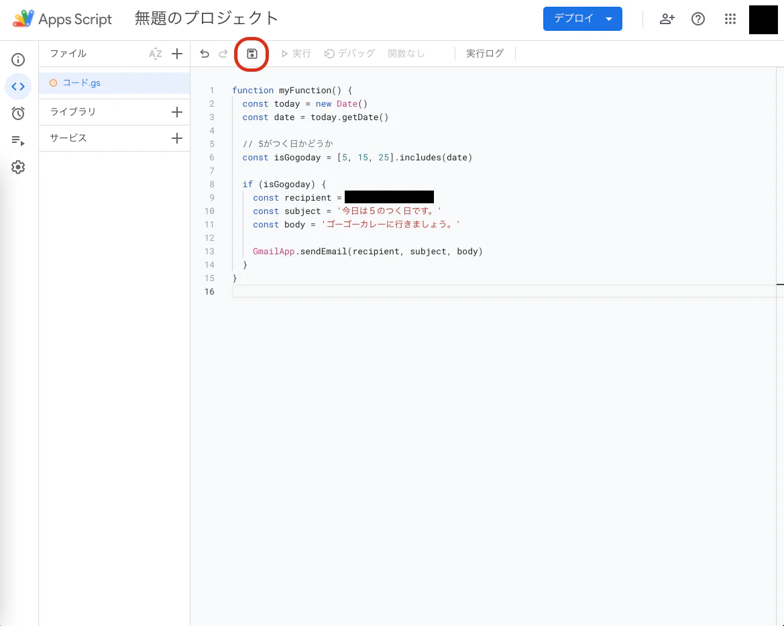Sort files alphabetically with AZ icon
This screenshot has height=626, width=784.
click(x=156, y=54)
